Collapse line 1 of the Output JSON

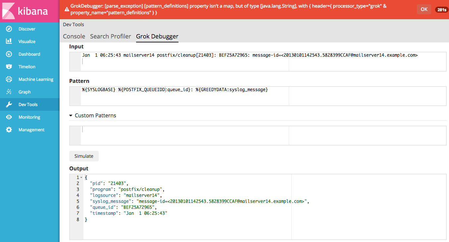[81, 177]
